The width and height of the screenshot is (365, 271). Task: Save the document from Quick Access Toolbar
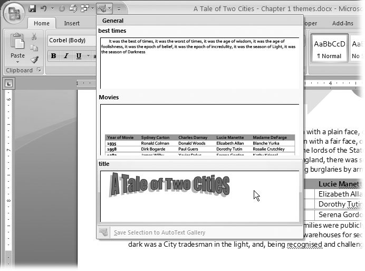33,8
